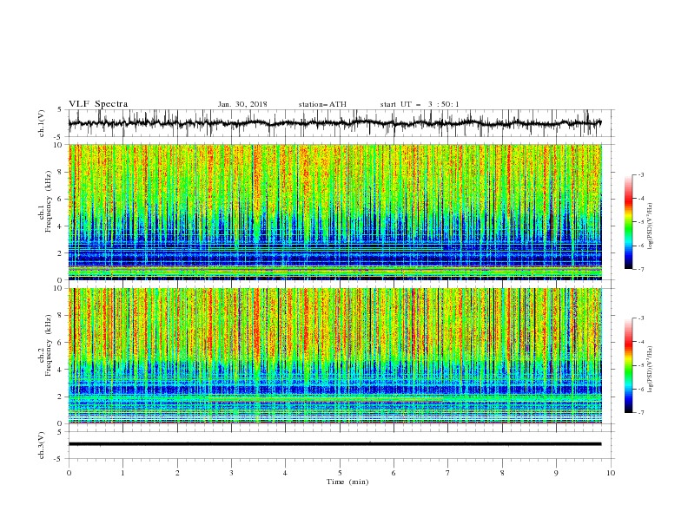Click the "-7" label on ch.2 color bar
Image resolution: width=688 pixels, height=531 pixels.
(640, 412)
